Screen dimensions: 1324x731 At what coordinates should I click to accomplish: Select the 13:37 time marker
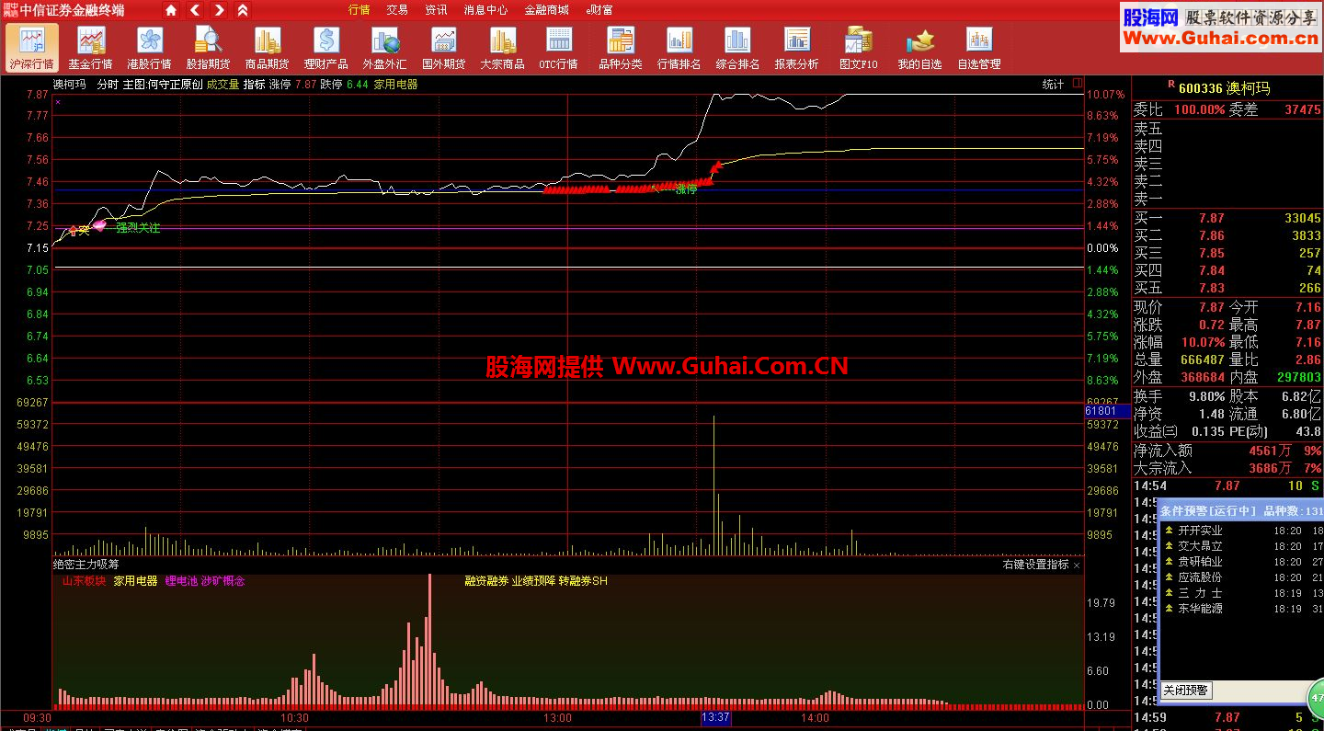[x=715, y=717]
